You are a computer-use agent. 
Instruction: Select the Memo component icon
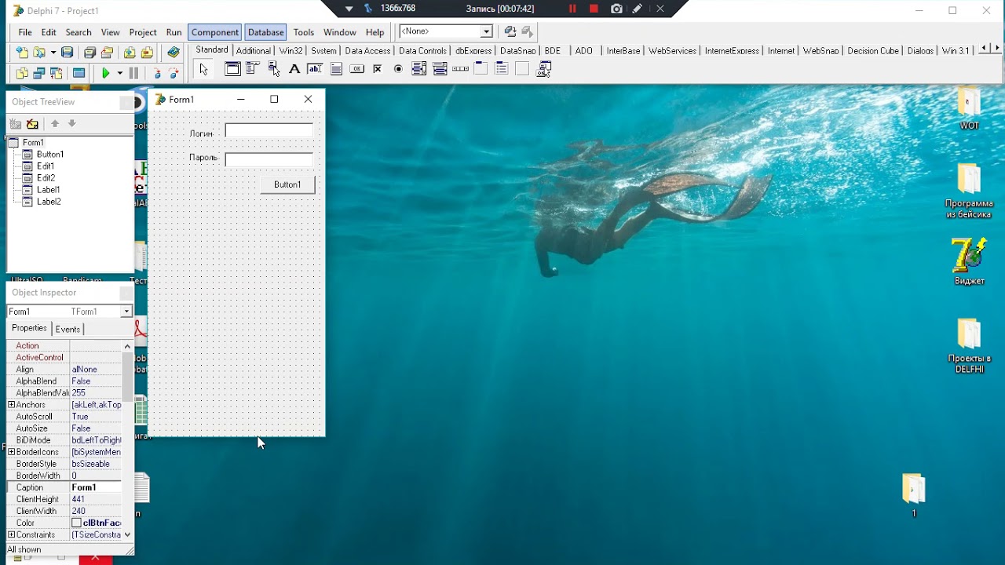tap(336, 69)
